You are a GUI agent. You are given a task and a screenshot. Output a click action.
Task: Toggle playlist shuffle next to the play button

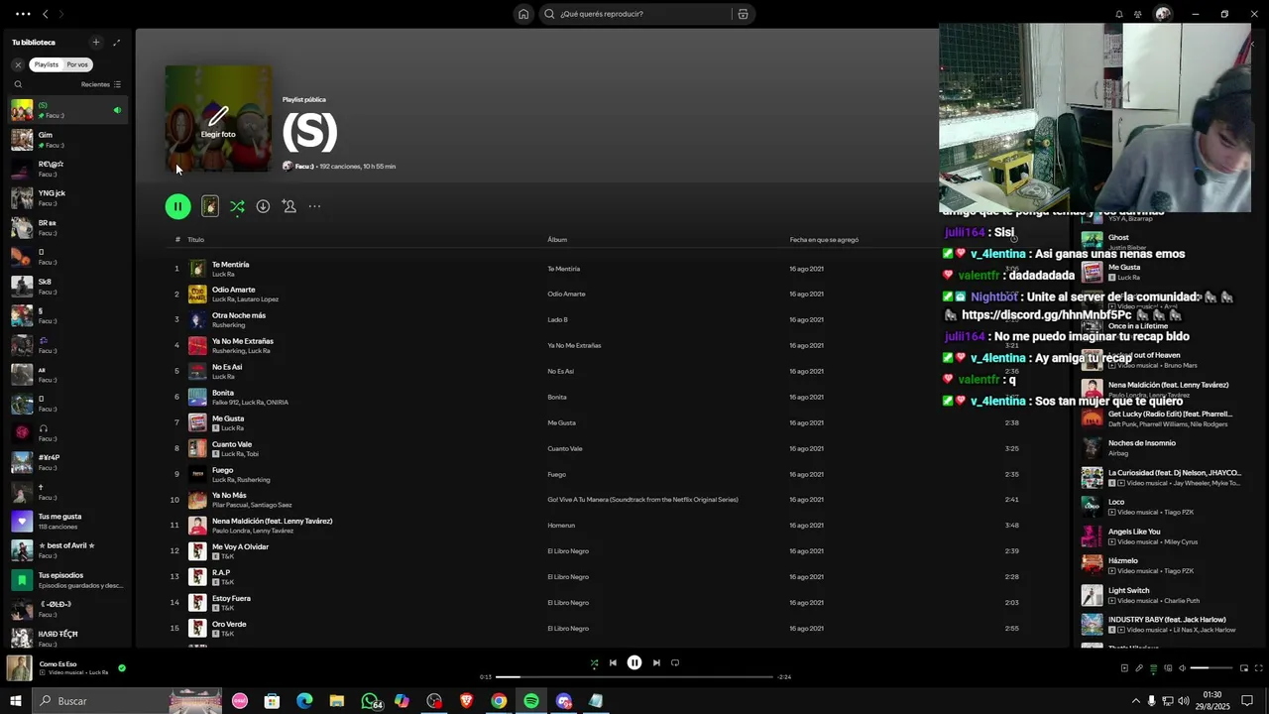(x=237, y=206)
